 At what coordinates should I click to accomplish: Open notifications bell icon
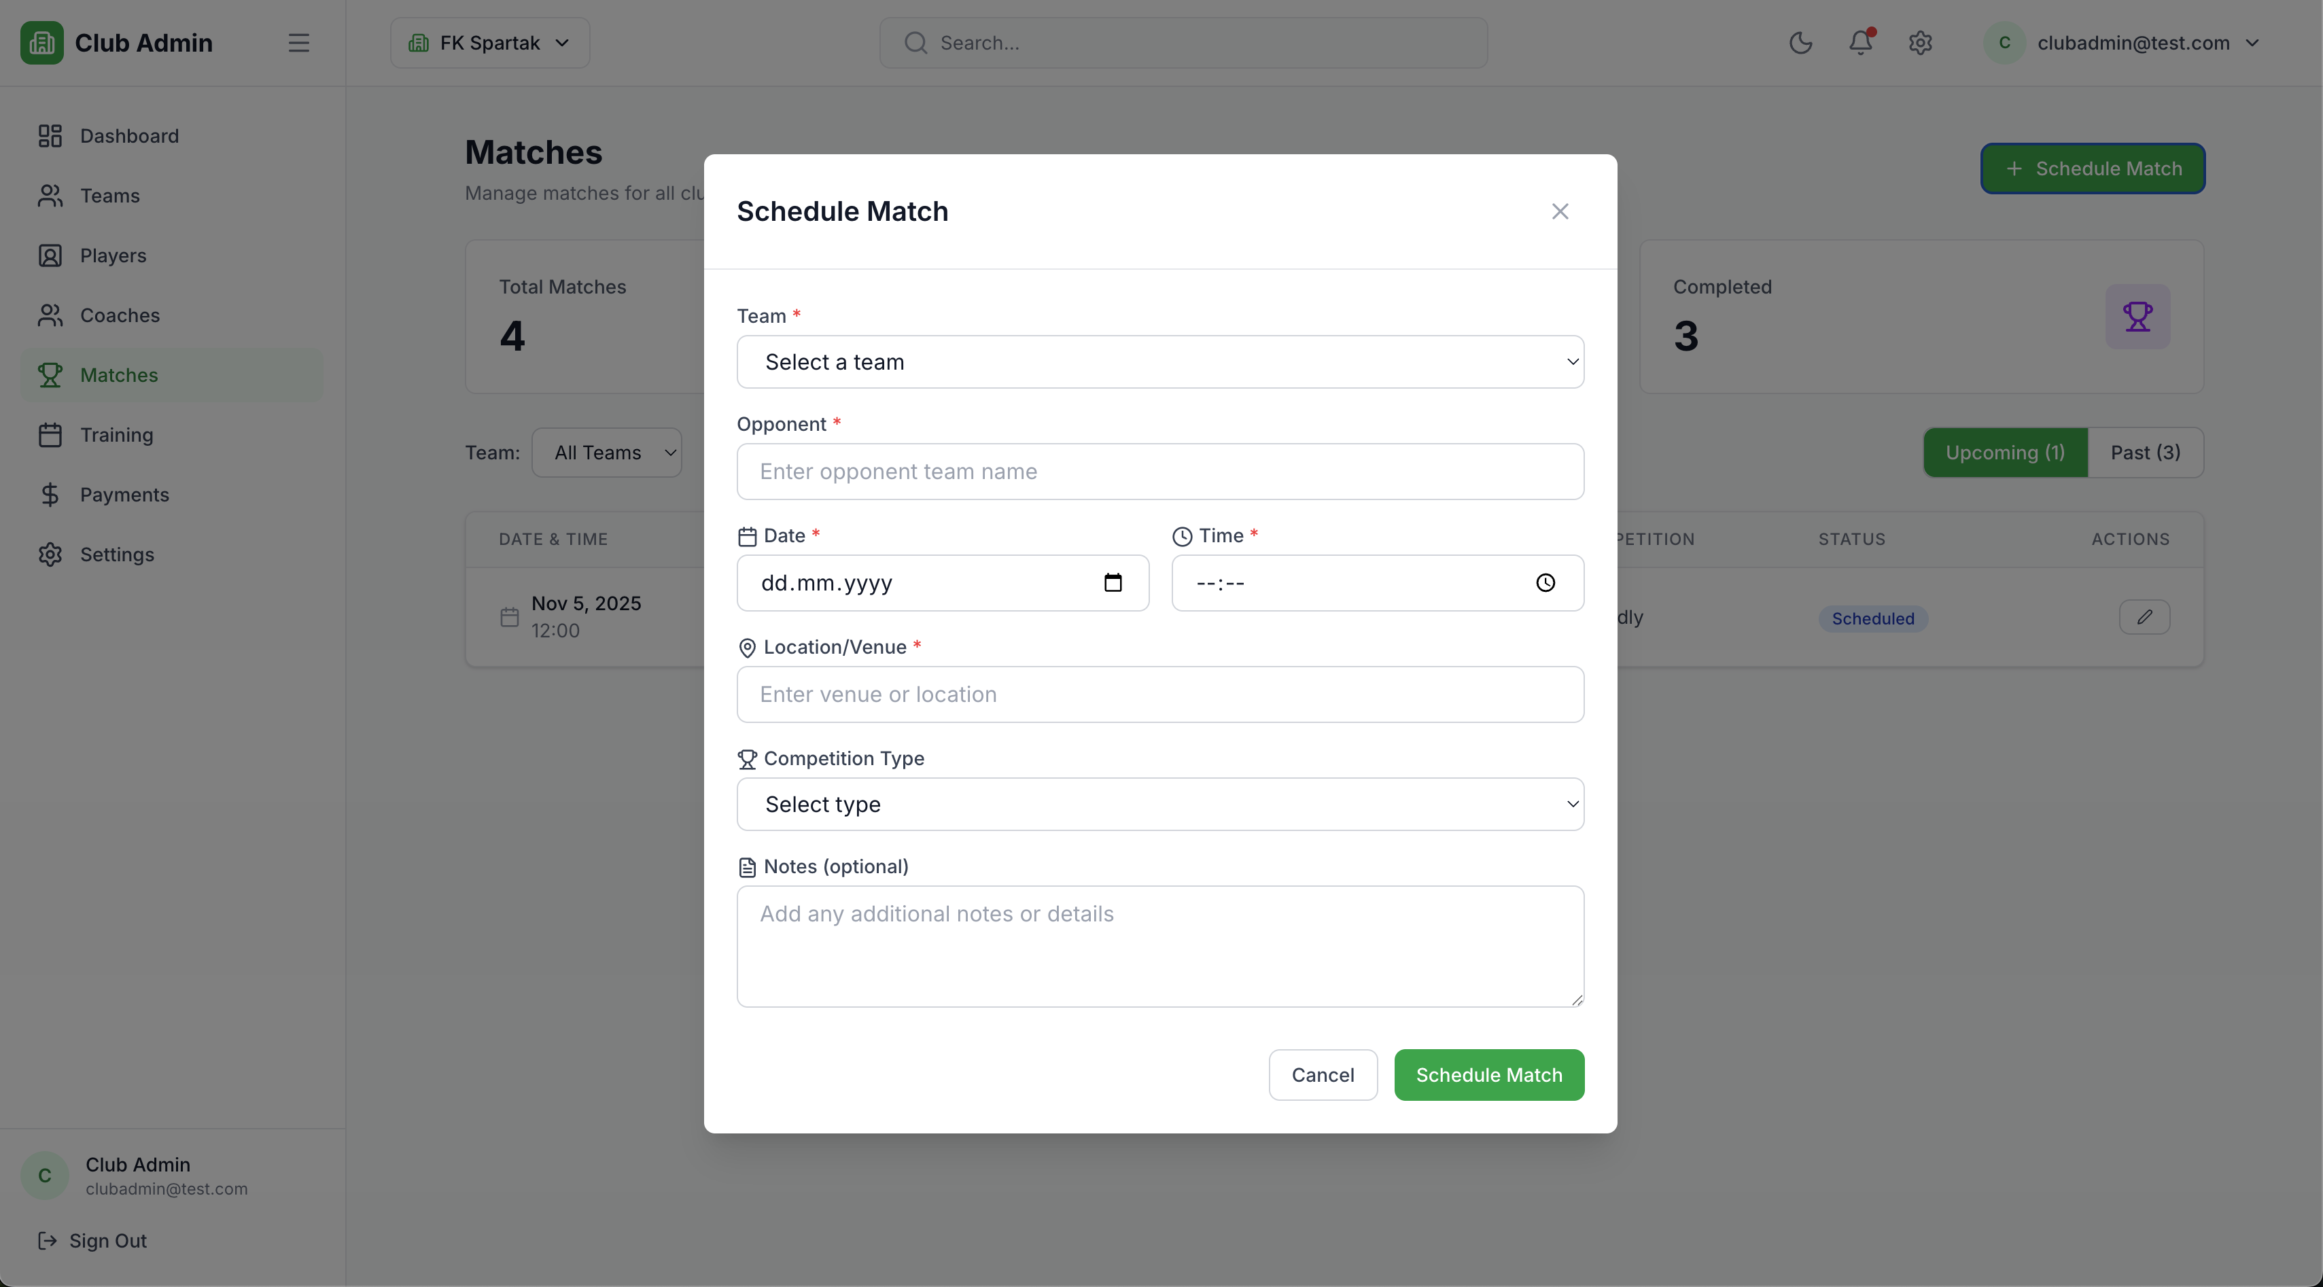pos(1860,42)
